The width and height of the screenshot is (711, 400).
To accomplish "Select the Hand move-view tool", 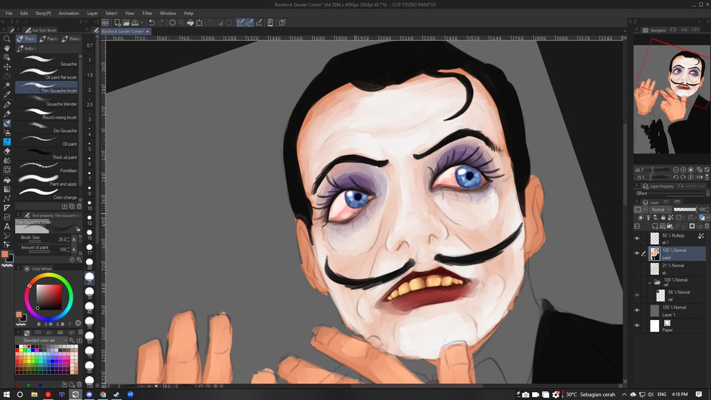I will [x=7, y=48].
